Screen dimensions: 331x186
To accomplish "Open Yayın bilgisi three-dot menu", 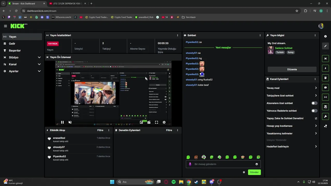I will [x=315, y=35].
